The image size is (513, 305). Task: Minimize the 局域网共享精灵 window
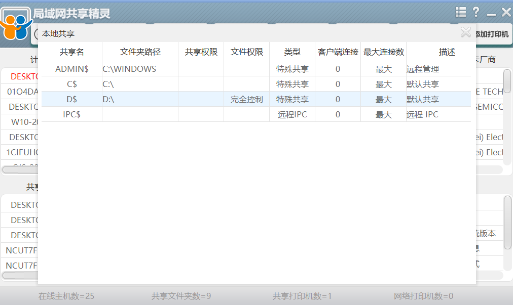tap(491, 13)
